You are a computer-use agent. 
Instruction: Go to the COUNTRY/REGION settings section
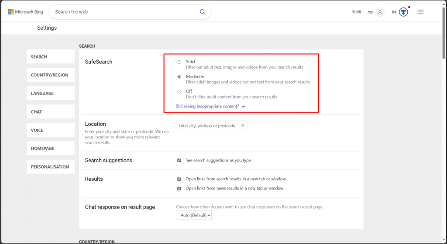[x=51, y=75]
